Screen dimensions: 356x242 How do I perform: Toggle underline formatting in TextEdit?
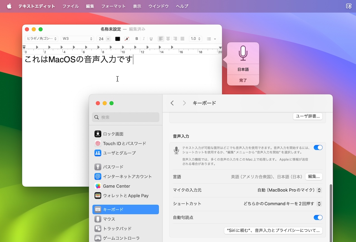[x=151, y=39]
